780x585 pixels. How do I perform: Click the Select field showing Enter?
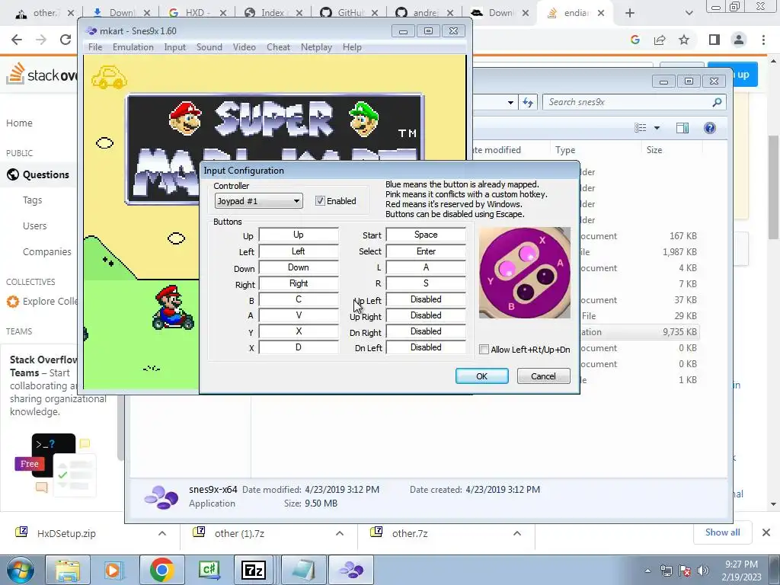(x=426, y=251)
